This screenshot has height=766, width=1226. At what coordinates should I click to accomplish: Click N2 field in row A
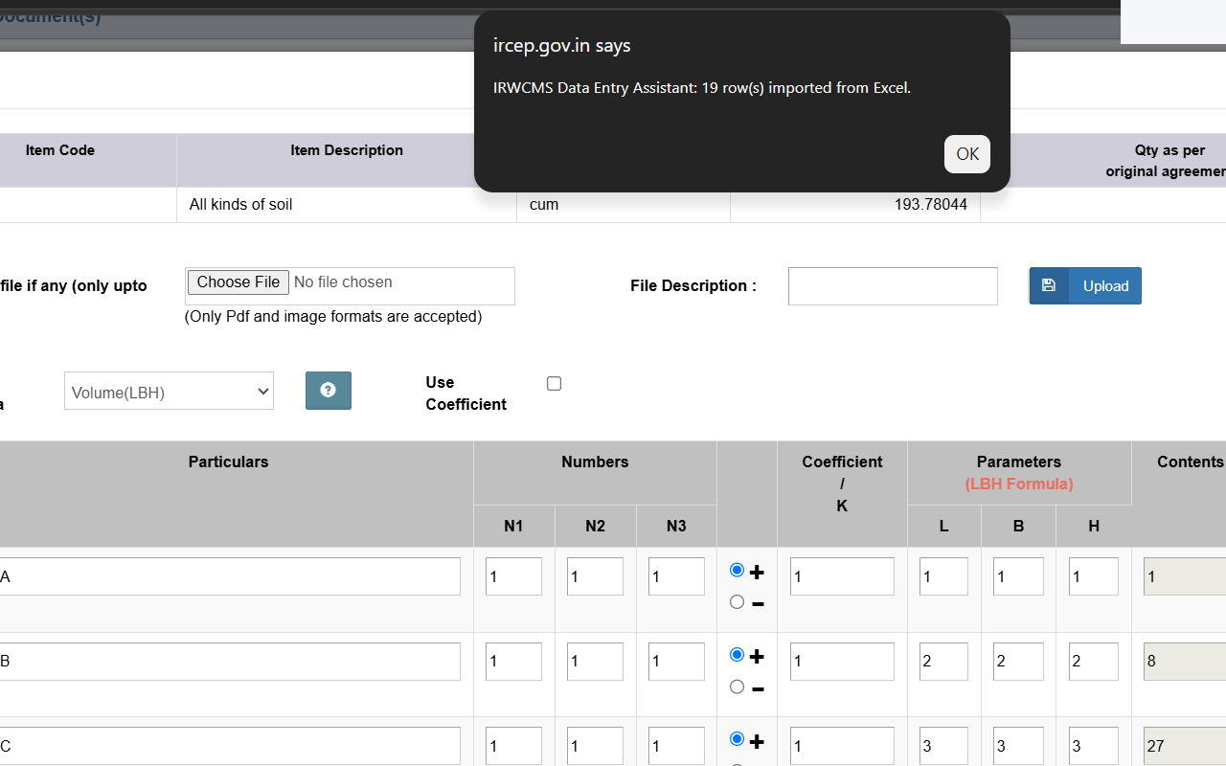point(595,576)
